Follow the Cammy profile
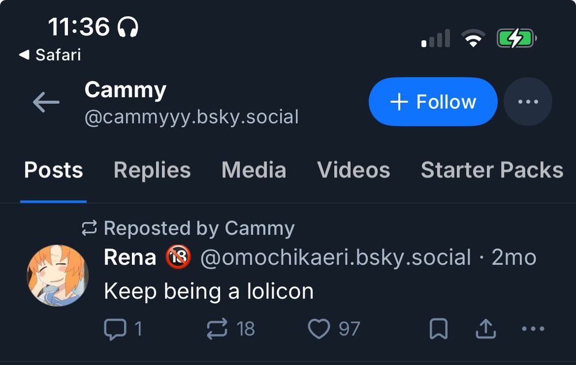This screenshot has width=576, height=365. pos(433,102)
